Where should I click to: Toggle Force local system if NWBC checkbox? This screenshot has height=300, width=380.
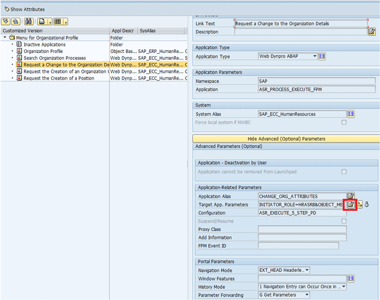[344, 122]
